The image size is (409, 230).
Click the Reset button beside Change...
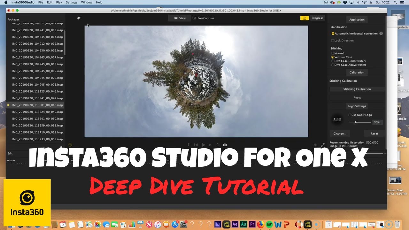374,134
